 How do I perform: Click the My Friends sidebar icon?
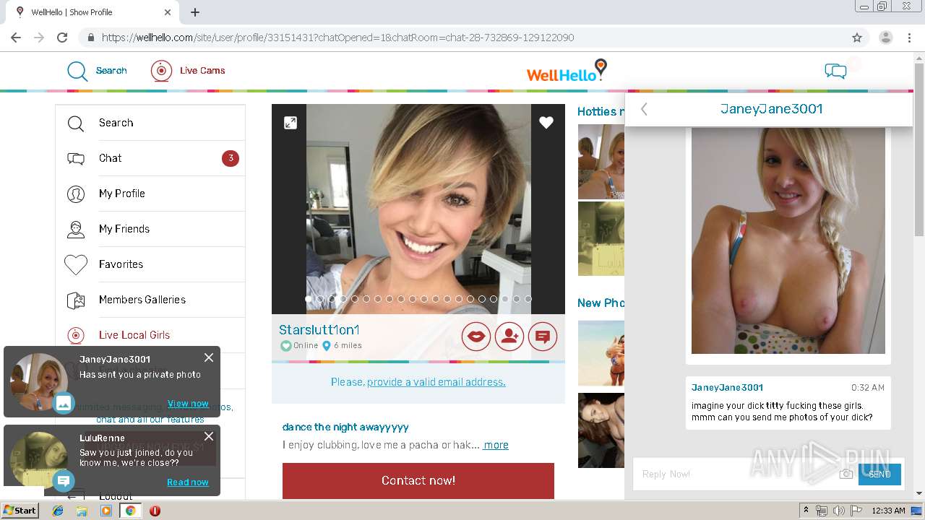pos(76,230)
